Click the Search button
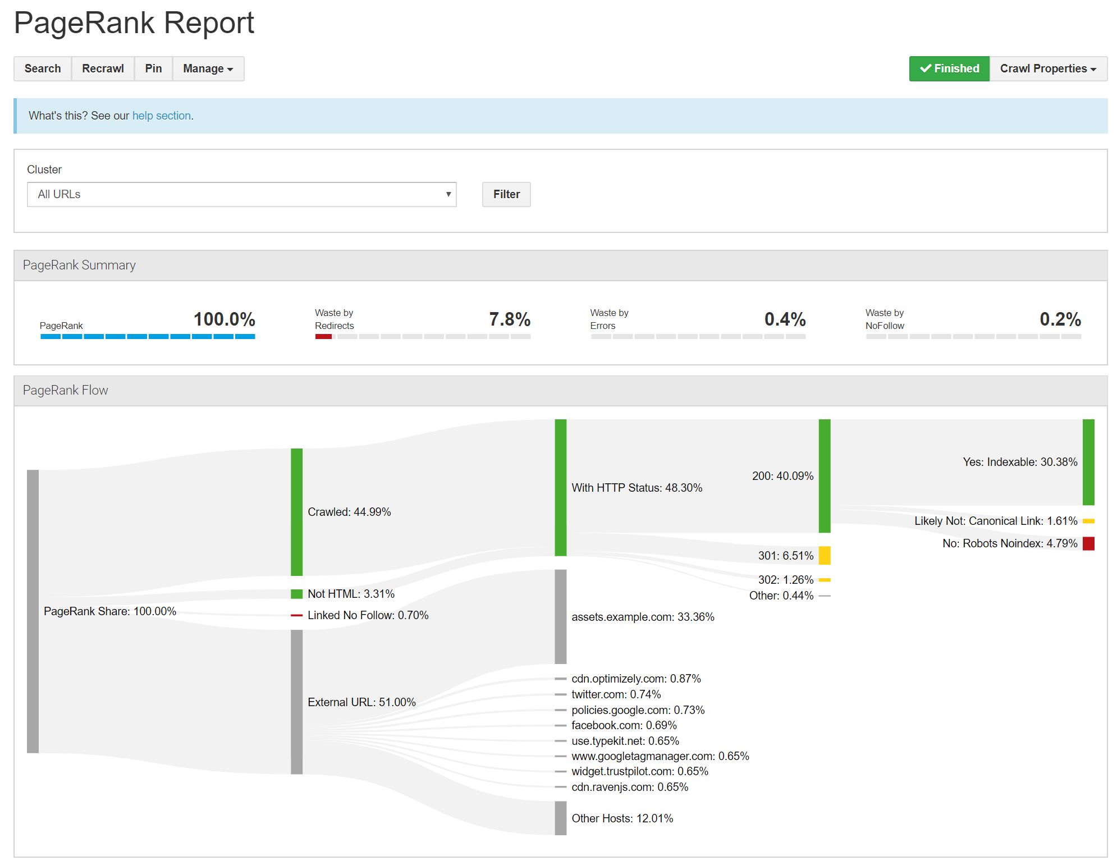The image size is (1117, 865). 43,68
